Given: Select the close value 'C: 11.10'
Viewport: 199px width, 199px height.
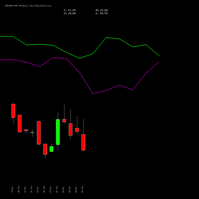Looking at the screenshot, I should click(70, 10).
